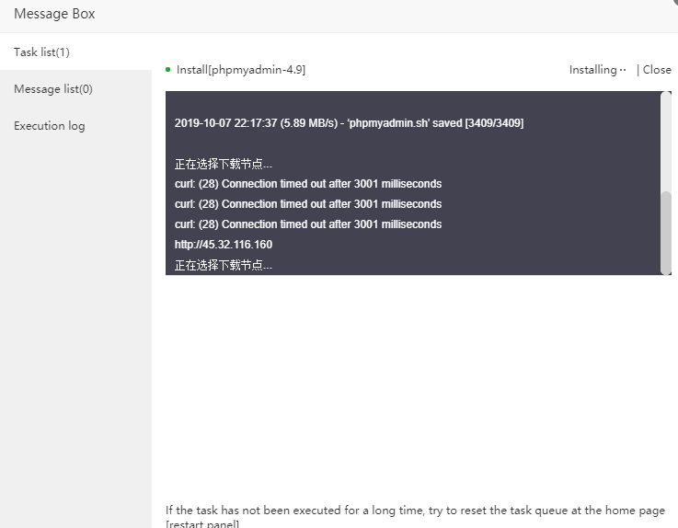This screenshot has width=678, height=528.
Task: Click the Message Box title
Action: [x=54, y=15]
